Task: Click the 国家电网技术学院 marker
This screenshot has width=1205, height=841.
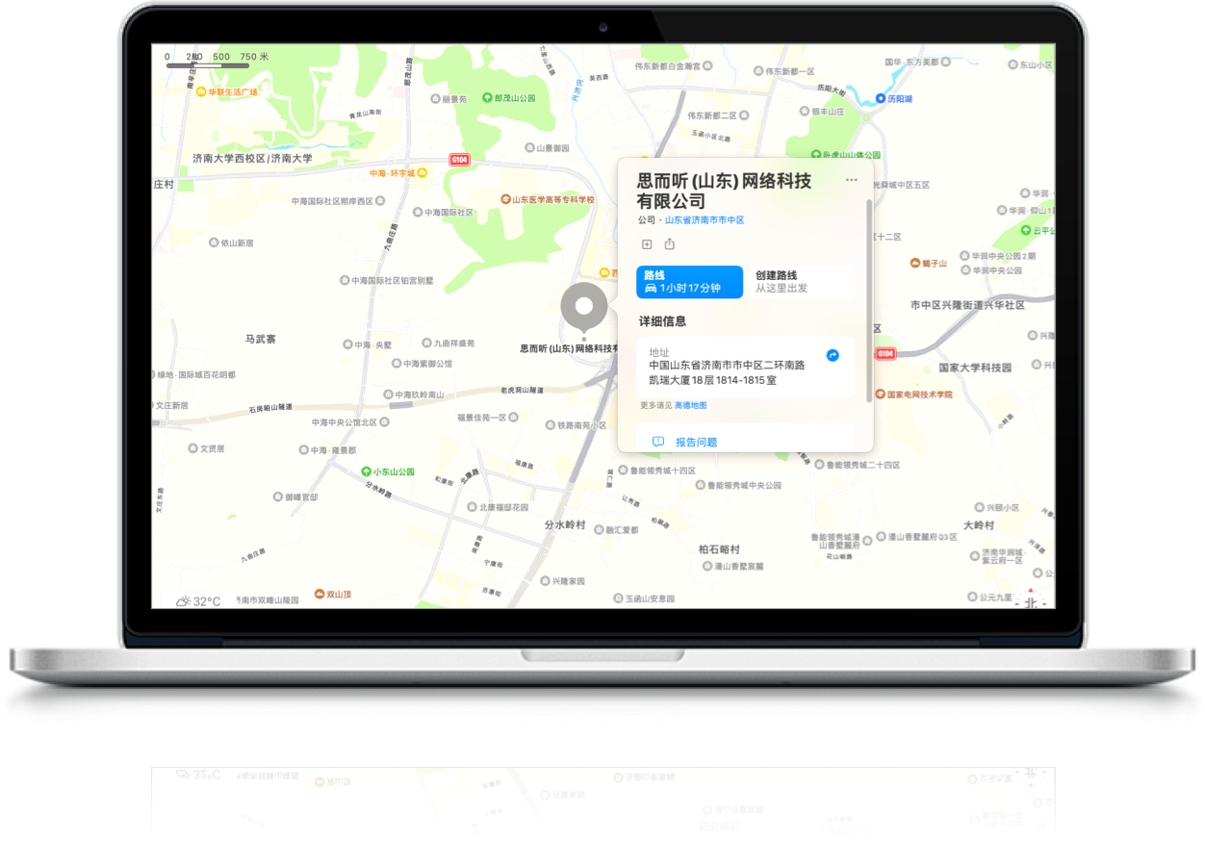Action: click(880, 395)
